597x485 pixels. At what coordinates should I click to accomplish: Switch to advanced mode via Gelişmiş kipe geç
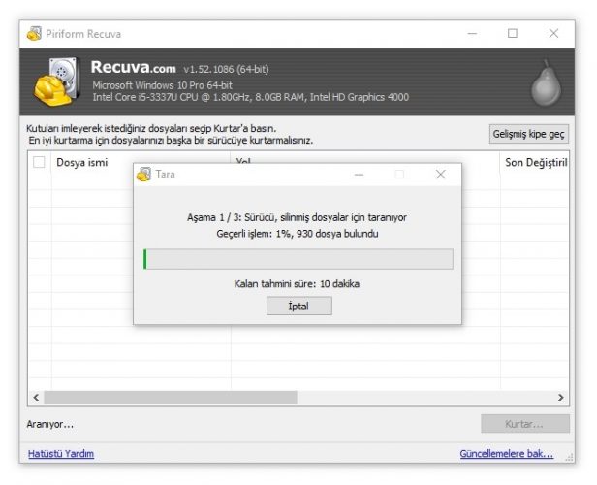[x=528, y=134]
